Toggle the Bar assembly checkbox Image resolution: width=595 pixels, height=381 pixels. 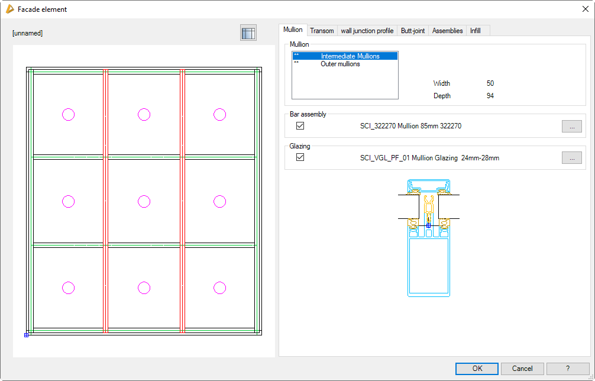(x=300, y=126)
